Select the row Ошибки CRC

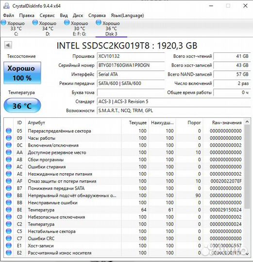124,238
